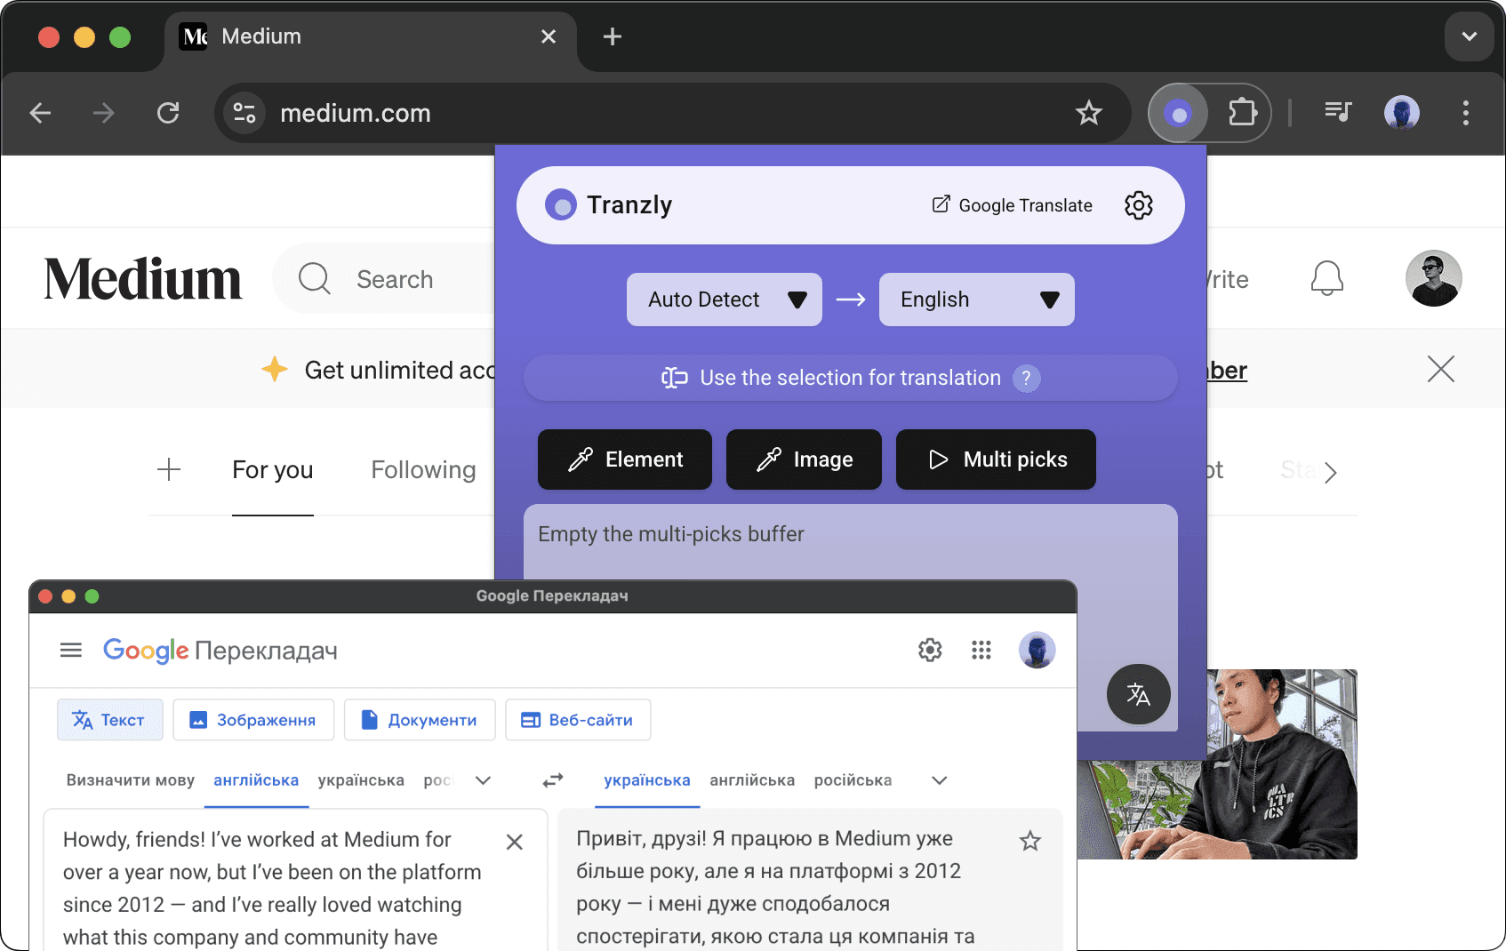Screen dimensions: 1506x951
Task: Switch to Веб-сайти tab
Action: point(578,720)
